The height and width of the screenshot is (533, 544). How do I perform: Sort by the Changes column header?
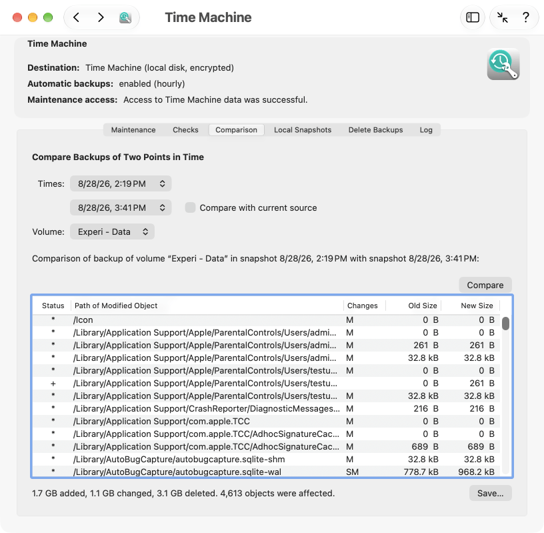[x=365, y=306]
